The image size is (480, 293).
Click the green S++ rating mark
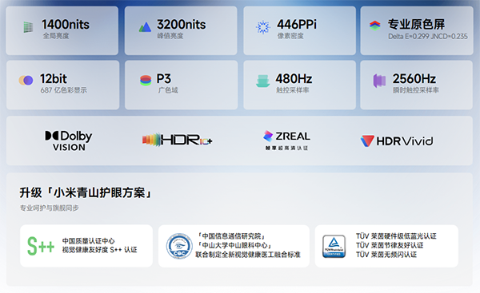pos(41,246)
